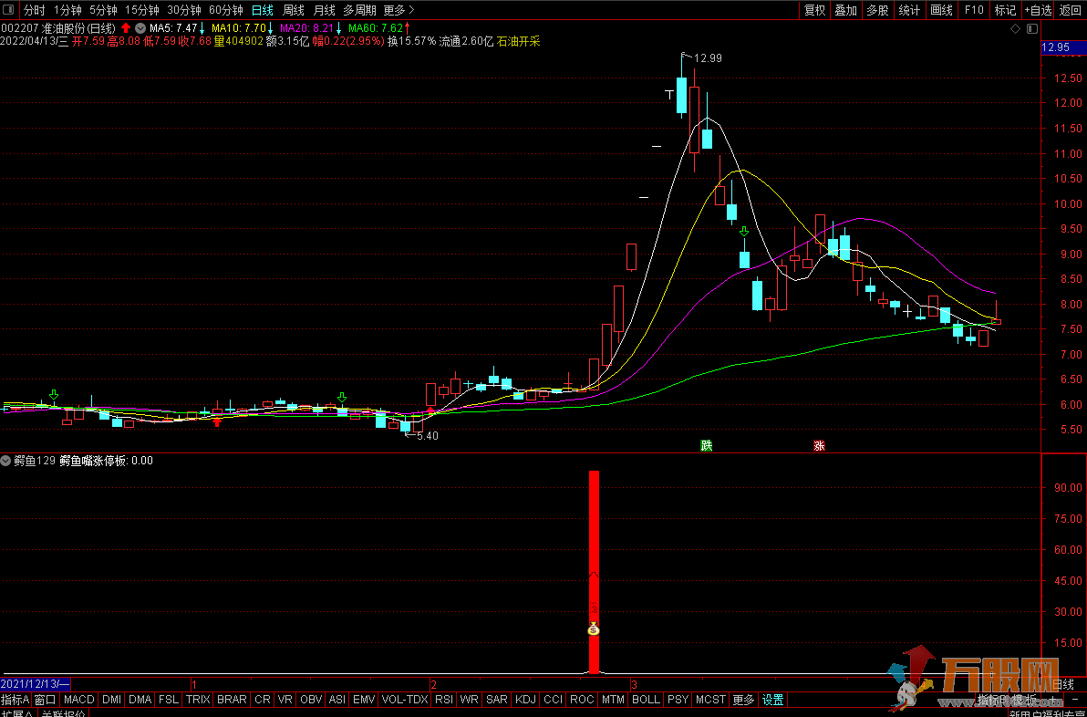Screen dimensions: 1087x717
Task: Select the BOLL indicator
Action: pos(647,700)
